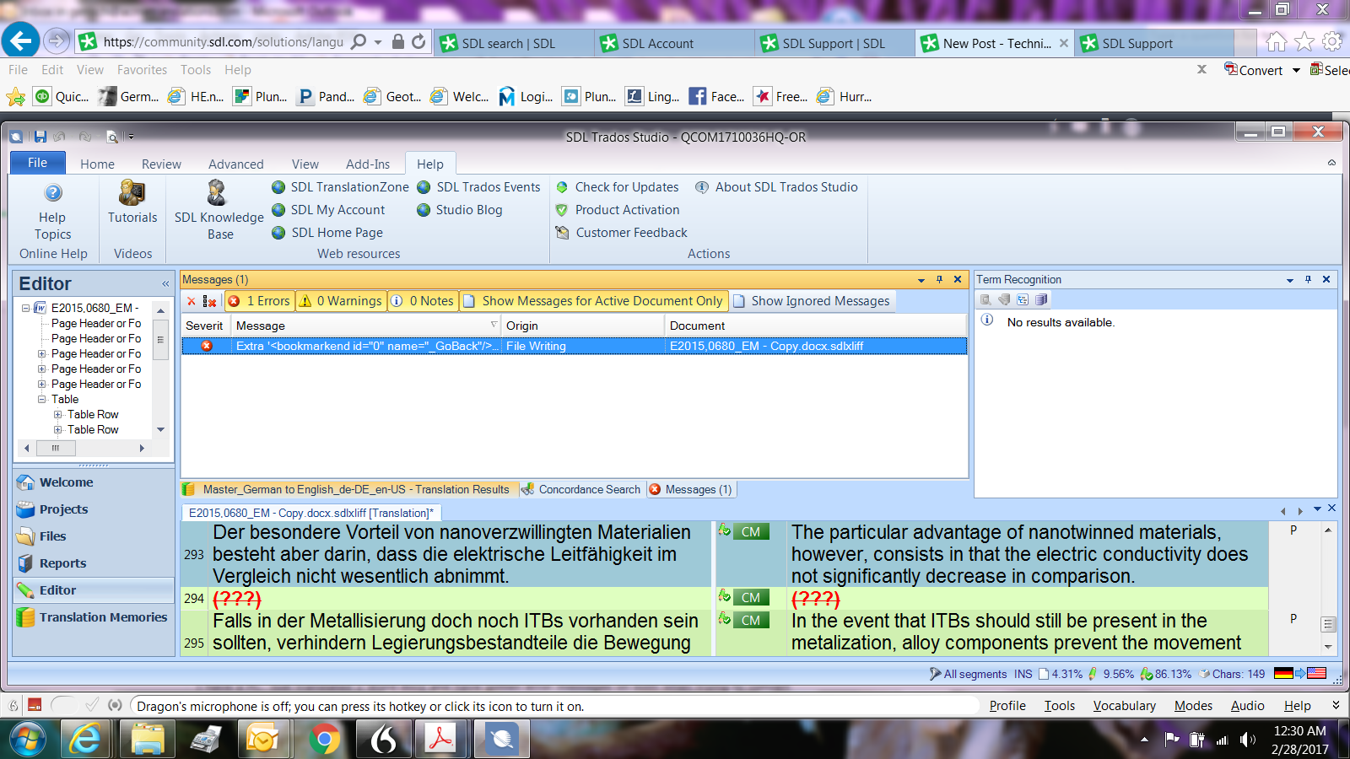The width and height of the screenshot is (1350, 759).
Task: Open Term Recognition panel dropdown arrow
Action: tap(1289, 279)
